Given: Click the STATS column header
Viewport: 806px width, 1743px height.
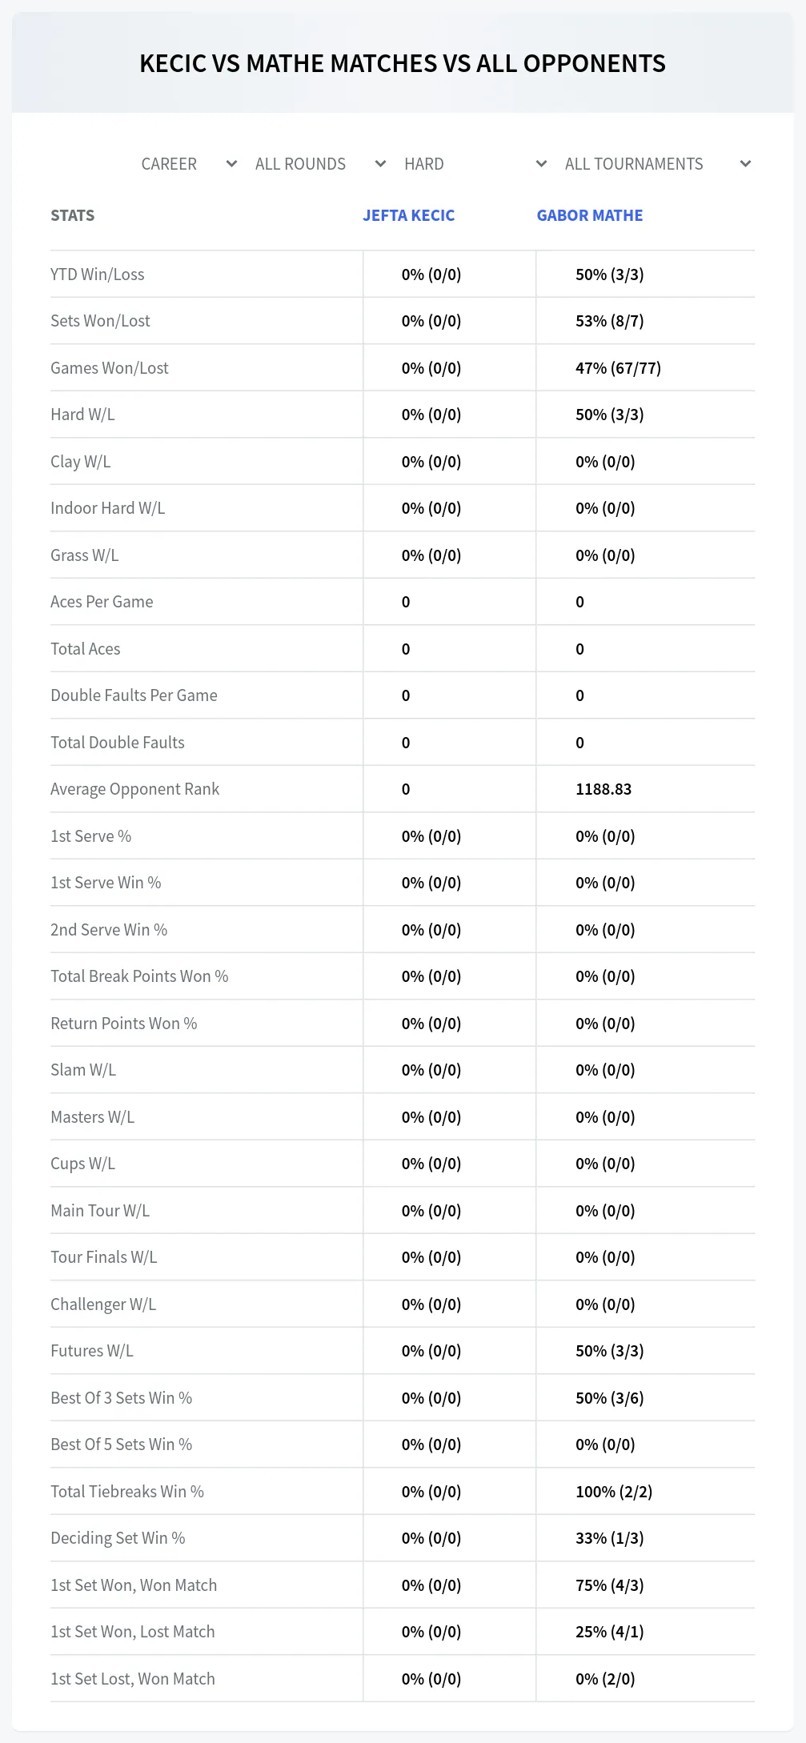Looking at the screenshot, I should coord(72,215).
